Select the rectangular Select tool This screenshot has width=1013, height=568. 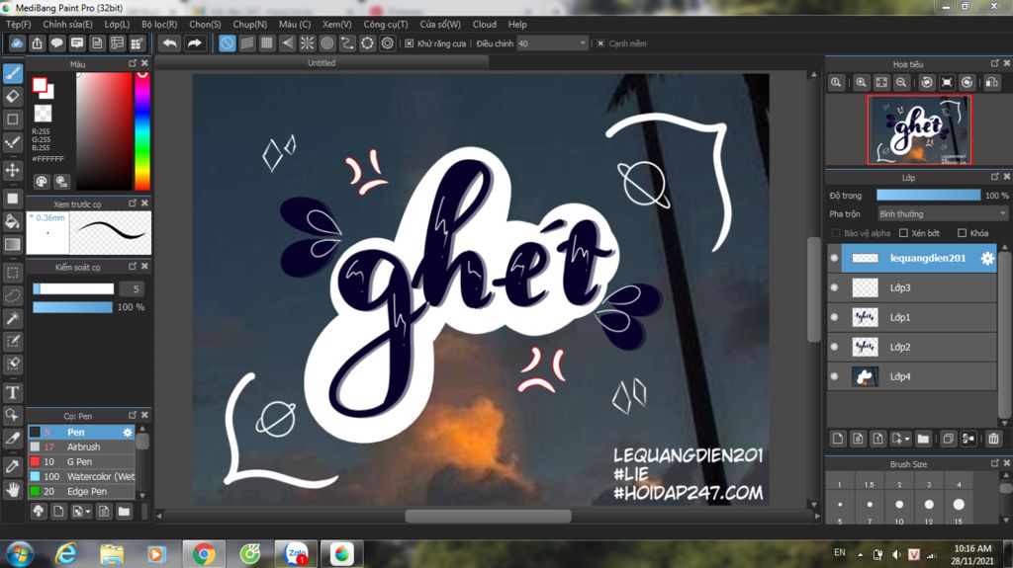12,273
